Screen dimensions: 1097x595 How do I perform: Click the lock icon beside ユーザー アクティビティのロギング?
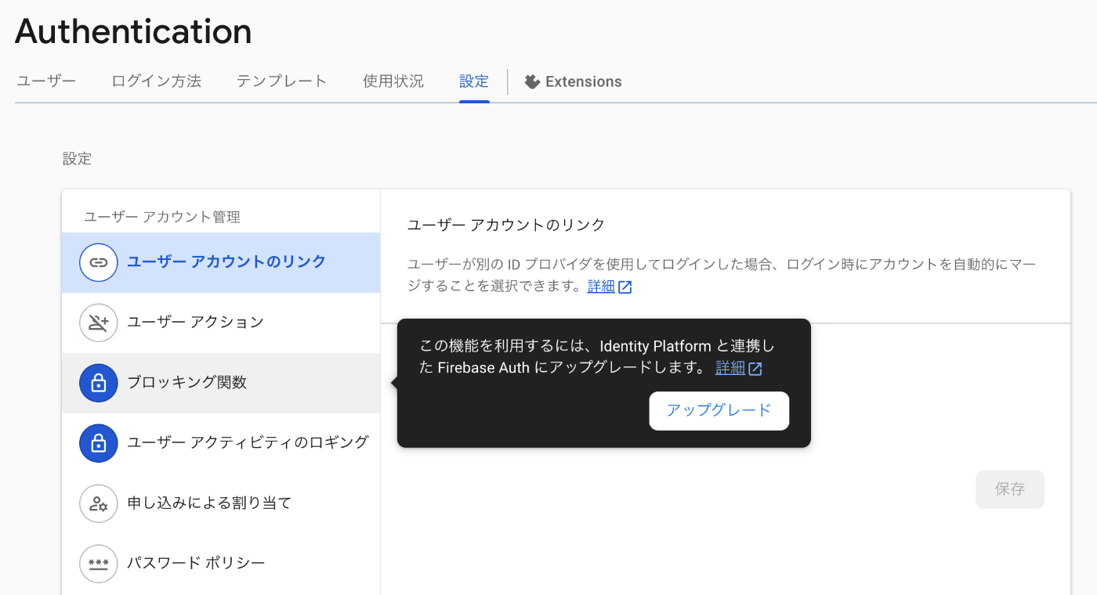point(99,443)
